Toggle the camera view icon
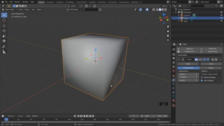Viewport: 224px width, 126px height. (168, 36)
